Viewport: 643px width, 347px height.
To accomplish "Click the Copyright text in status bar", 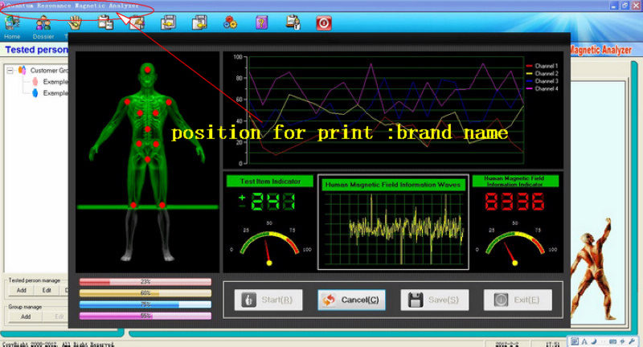I will [58, 344].
